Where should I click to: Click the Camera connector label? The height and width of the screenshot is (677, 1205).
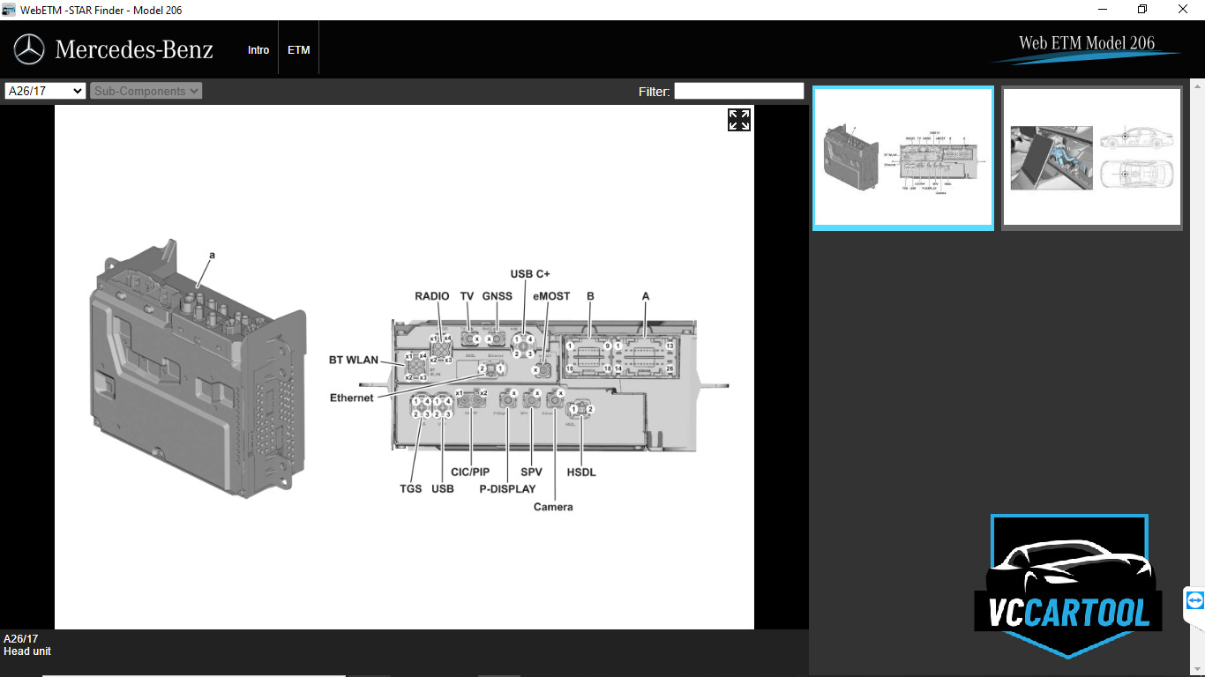tap(553, 507)
